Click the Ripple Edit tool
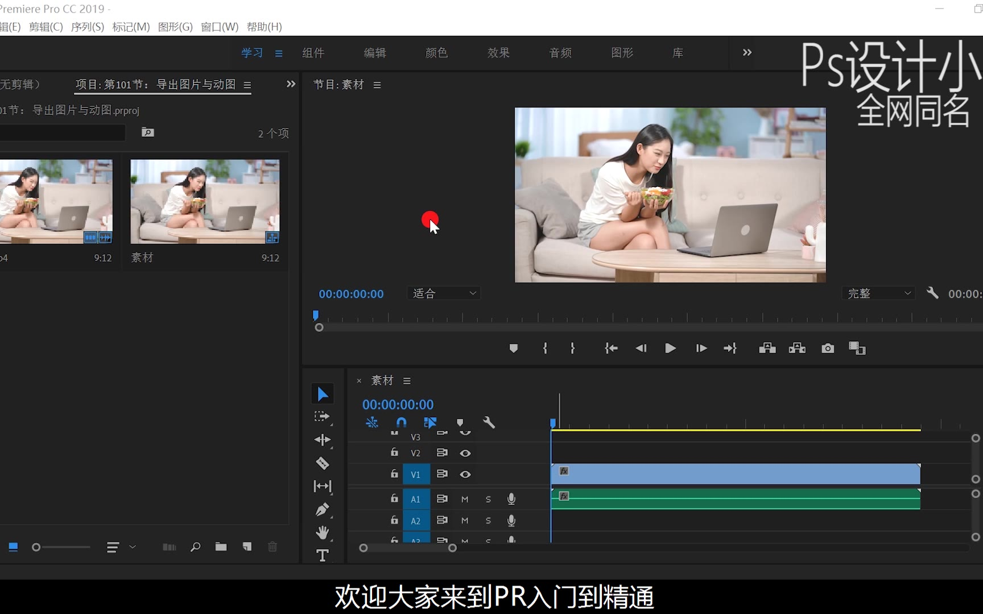This screenshot has width=983, height=614. pos(322,440)
